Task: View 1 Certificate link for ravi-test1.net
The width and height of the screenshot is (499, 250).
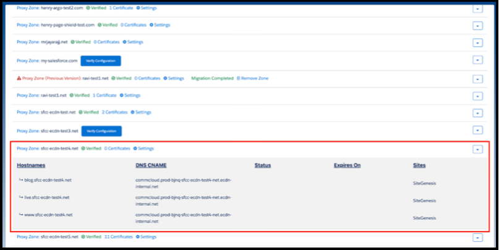Action: click(x=104, y=95)
